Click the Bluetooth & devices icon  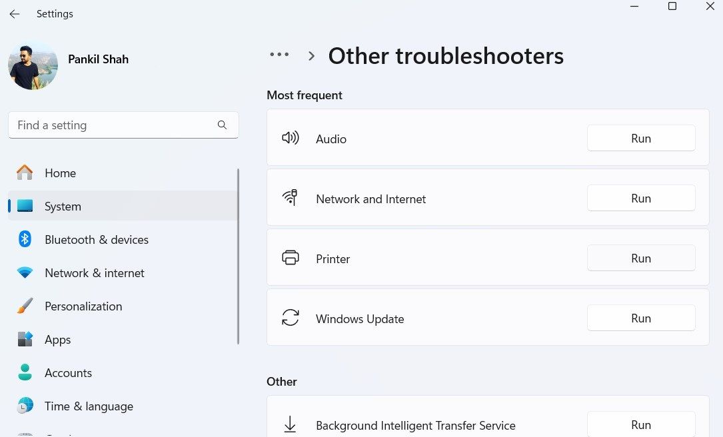(x=25, y=239)
